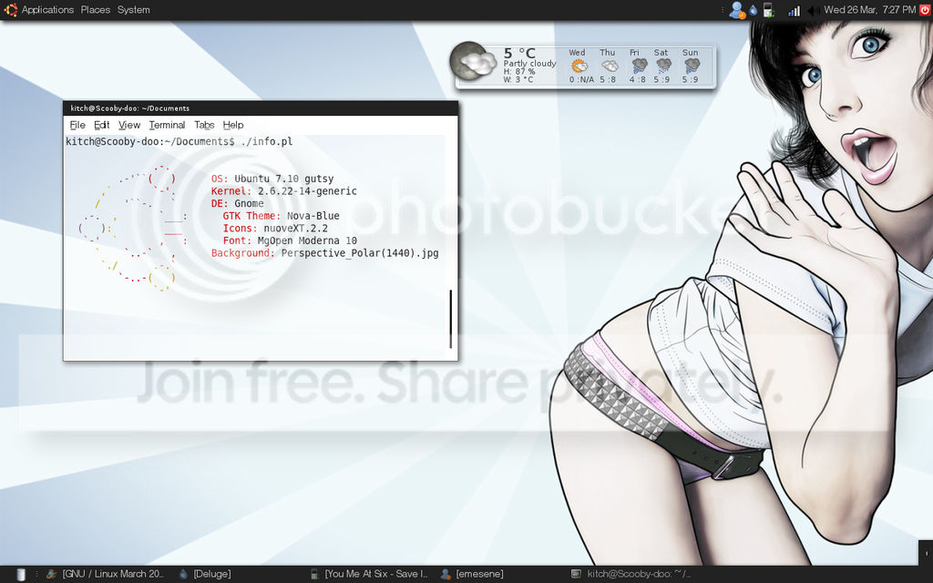Click the 5 °C temperature reading
The width and height of the screenshot is (933, 583).
coord(519,53)
